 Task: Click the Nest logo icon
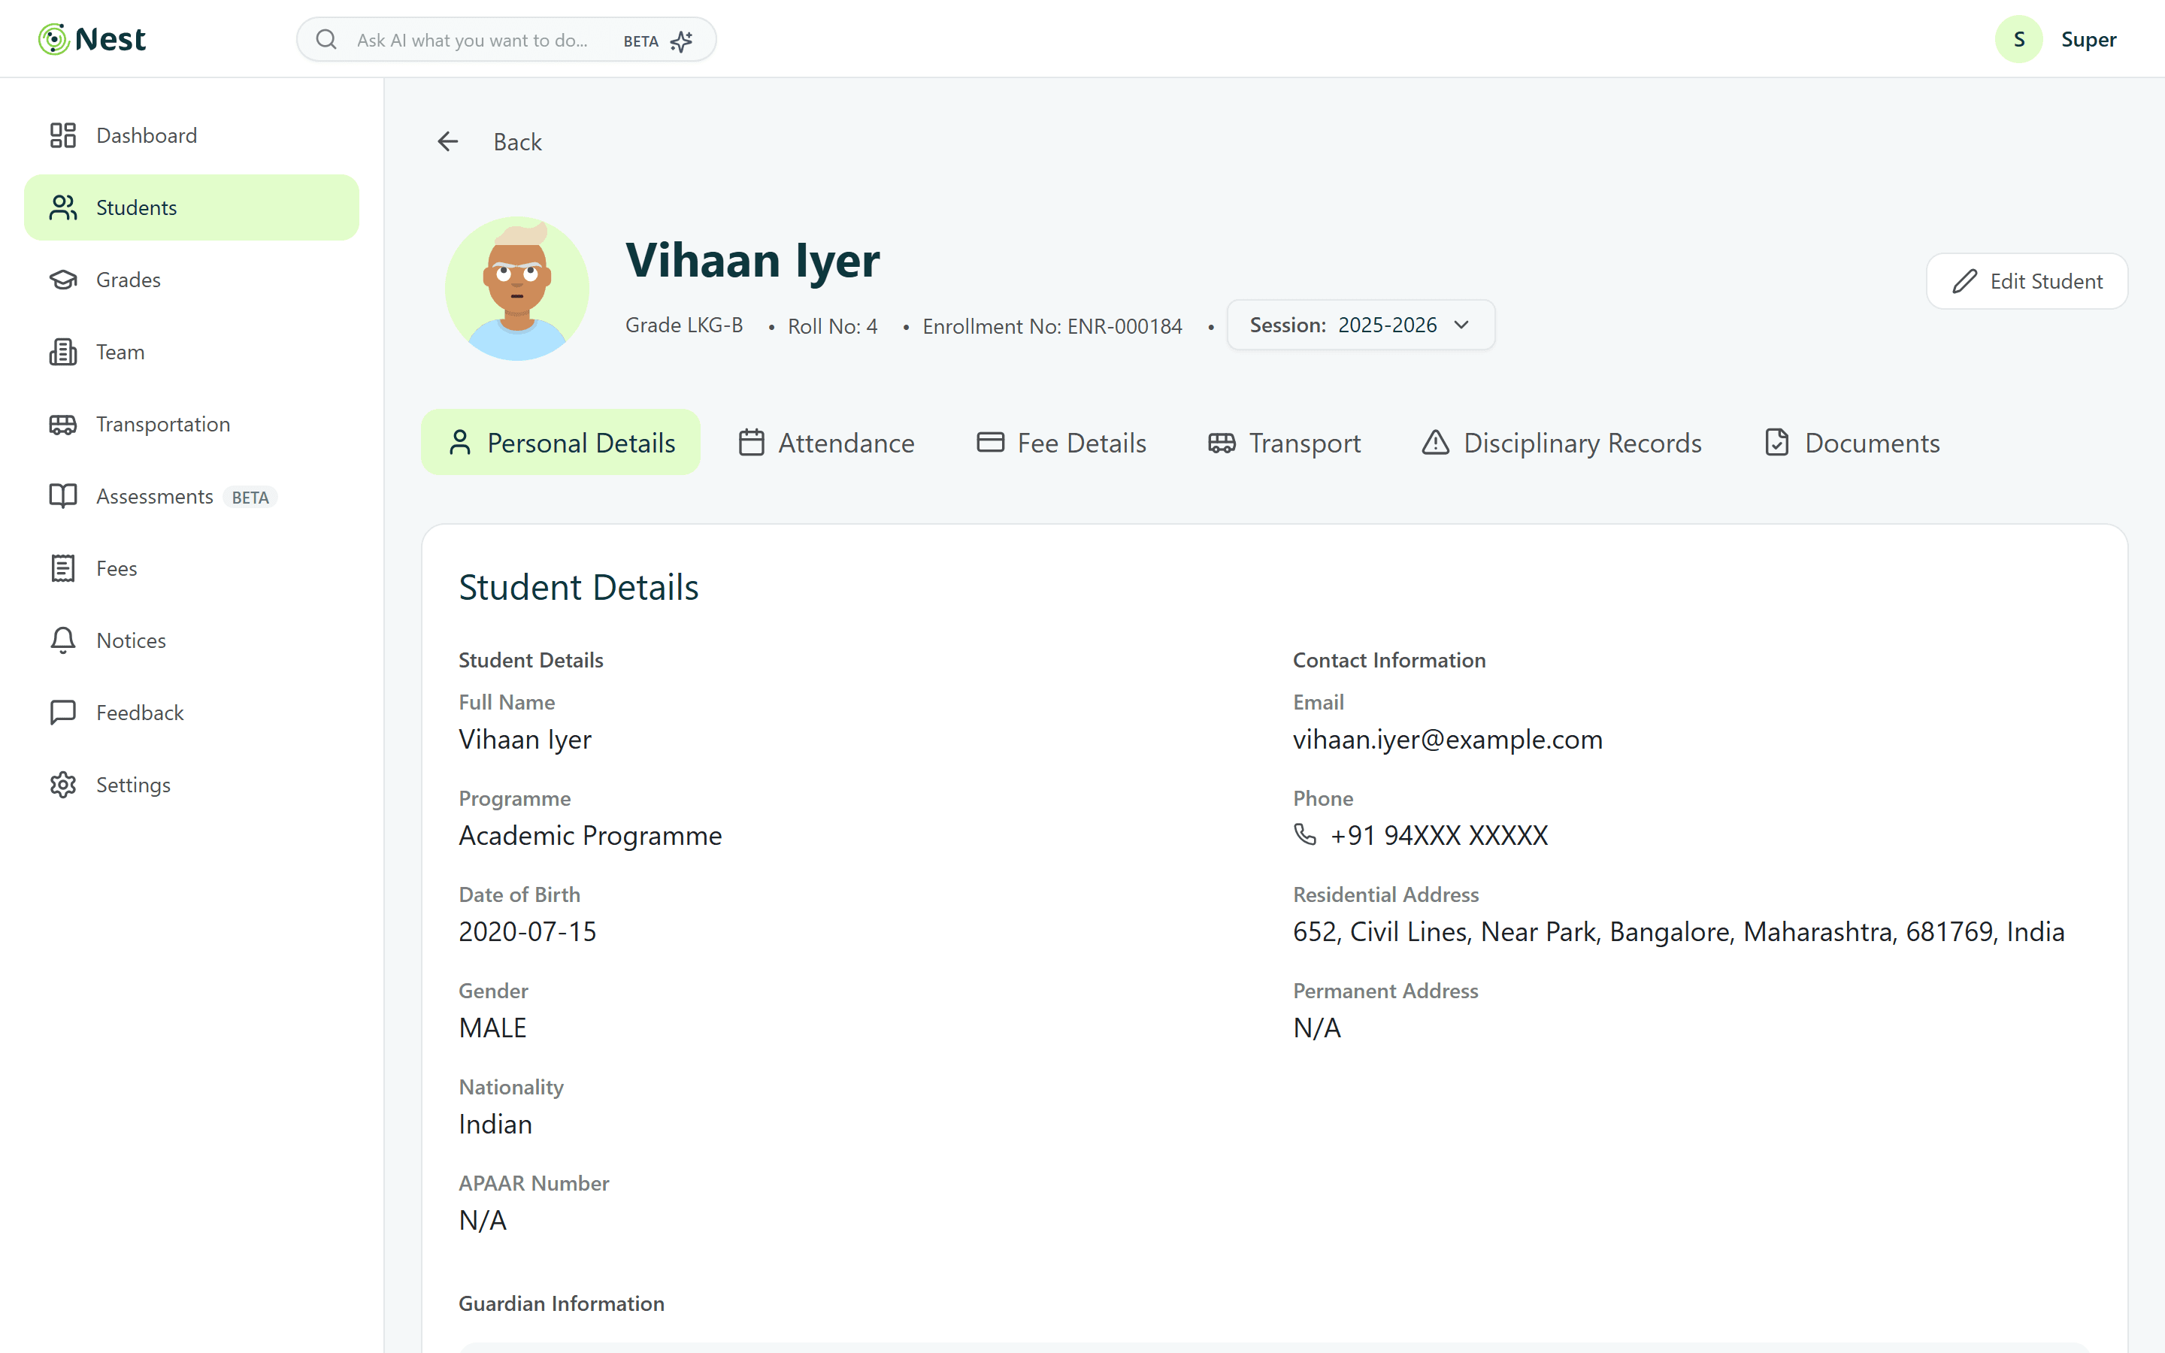tap(53, 39)
